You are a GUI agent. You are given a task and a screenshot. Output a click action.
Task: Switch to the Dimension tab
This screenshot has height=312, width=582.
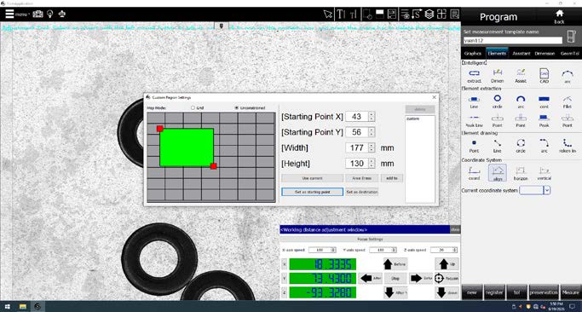tap(545, 54)
